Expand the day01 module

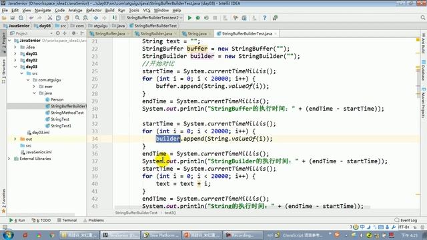pyautogui.click(x=15, y=53)
